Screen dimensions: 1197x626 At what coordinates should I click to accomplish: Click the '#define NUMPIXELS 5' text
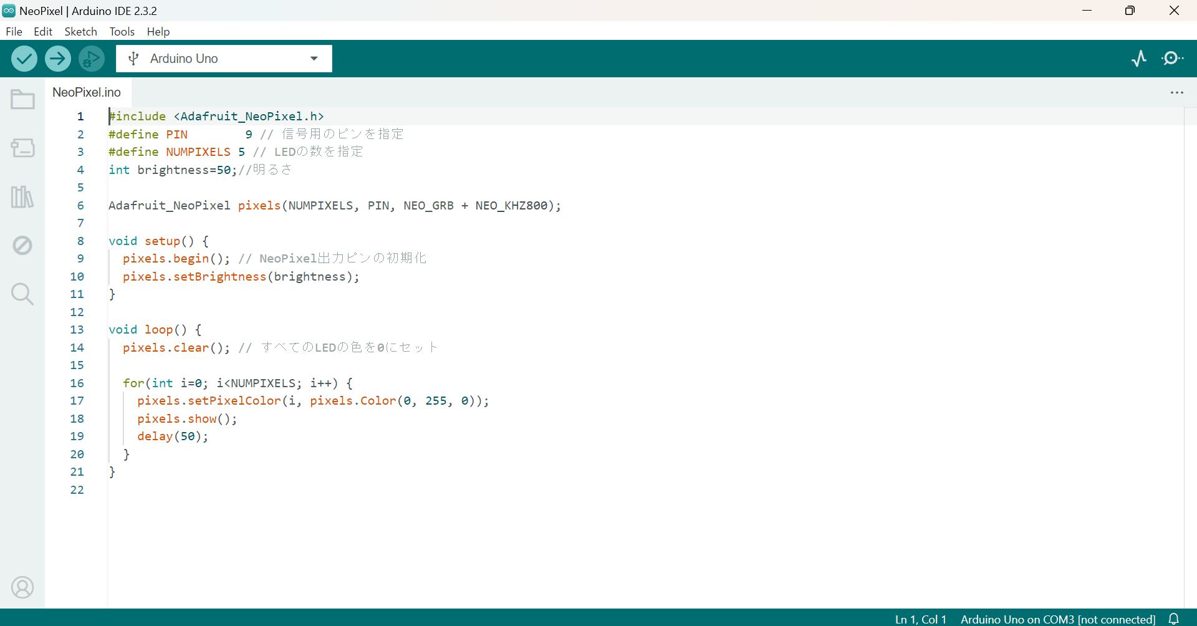coord(176,152)
